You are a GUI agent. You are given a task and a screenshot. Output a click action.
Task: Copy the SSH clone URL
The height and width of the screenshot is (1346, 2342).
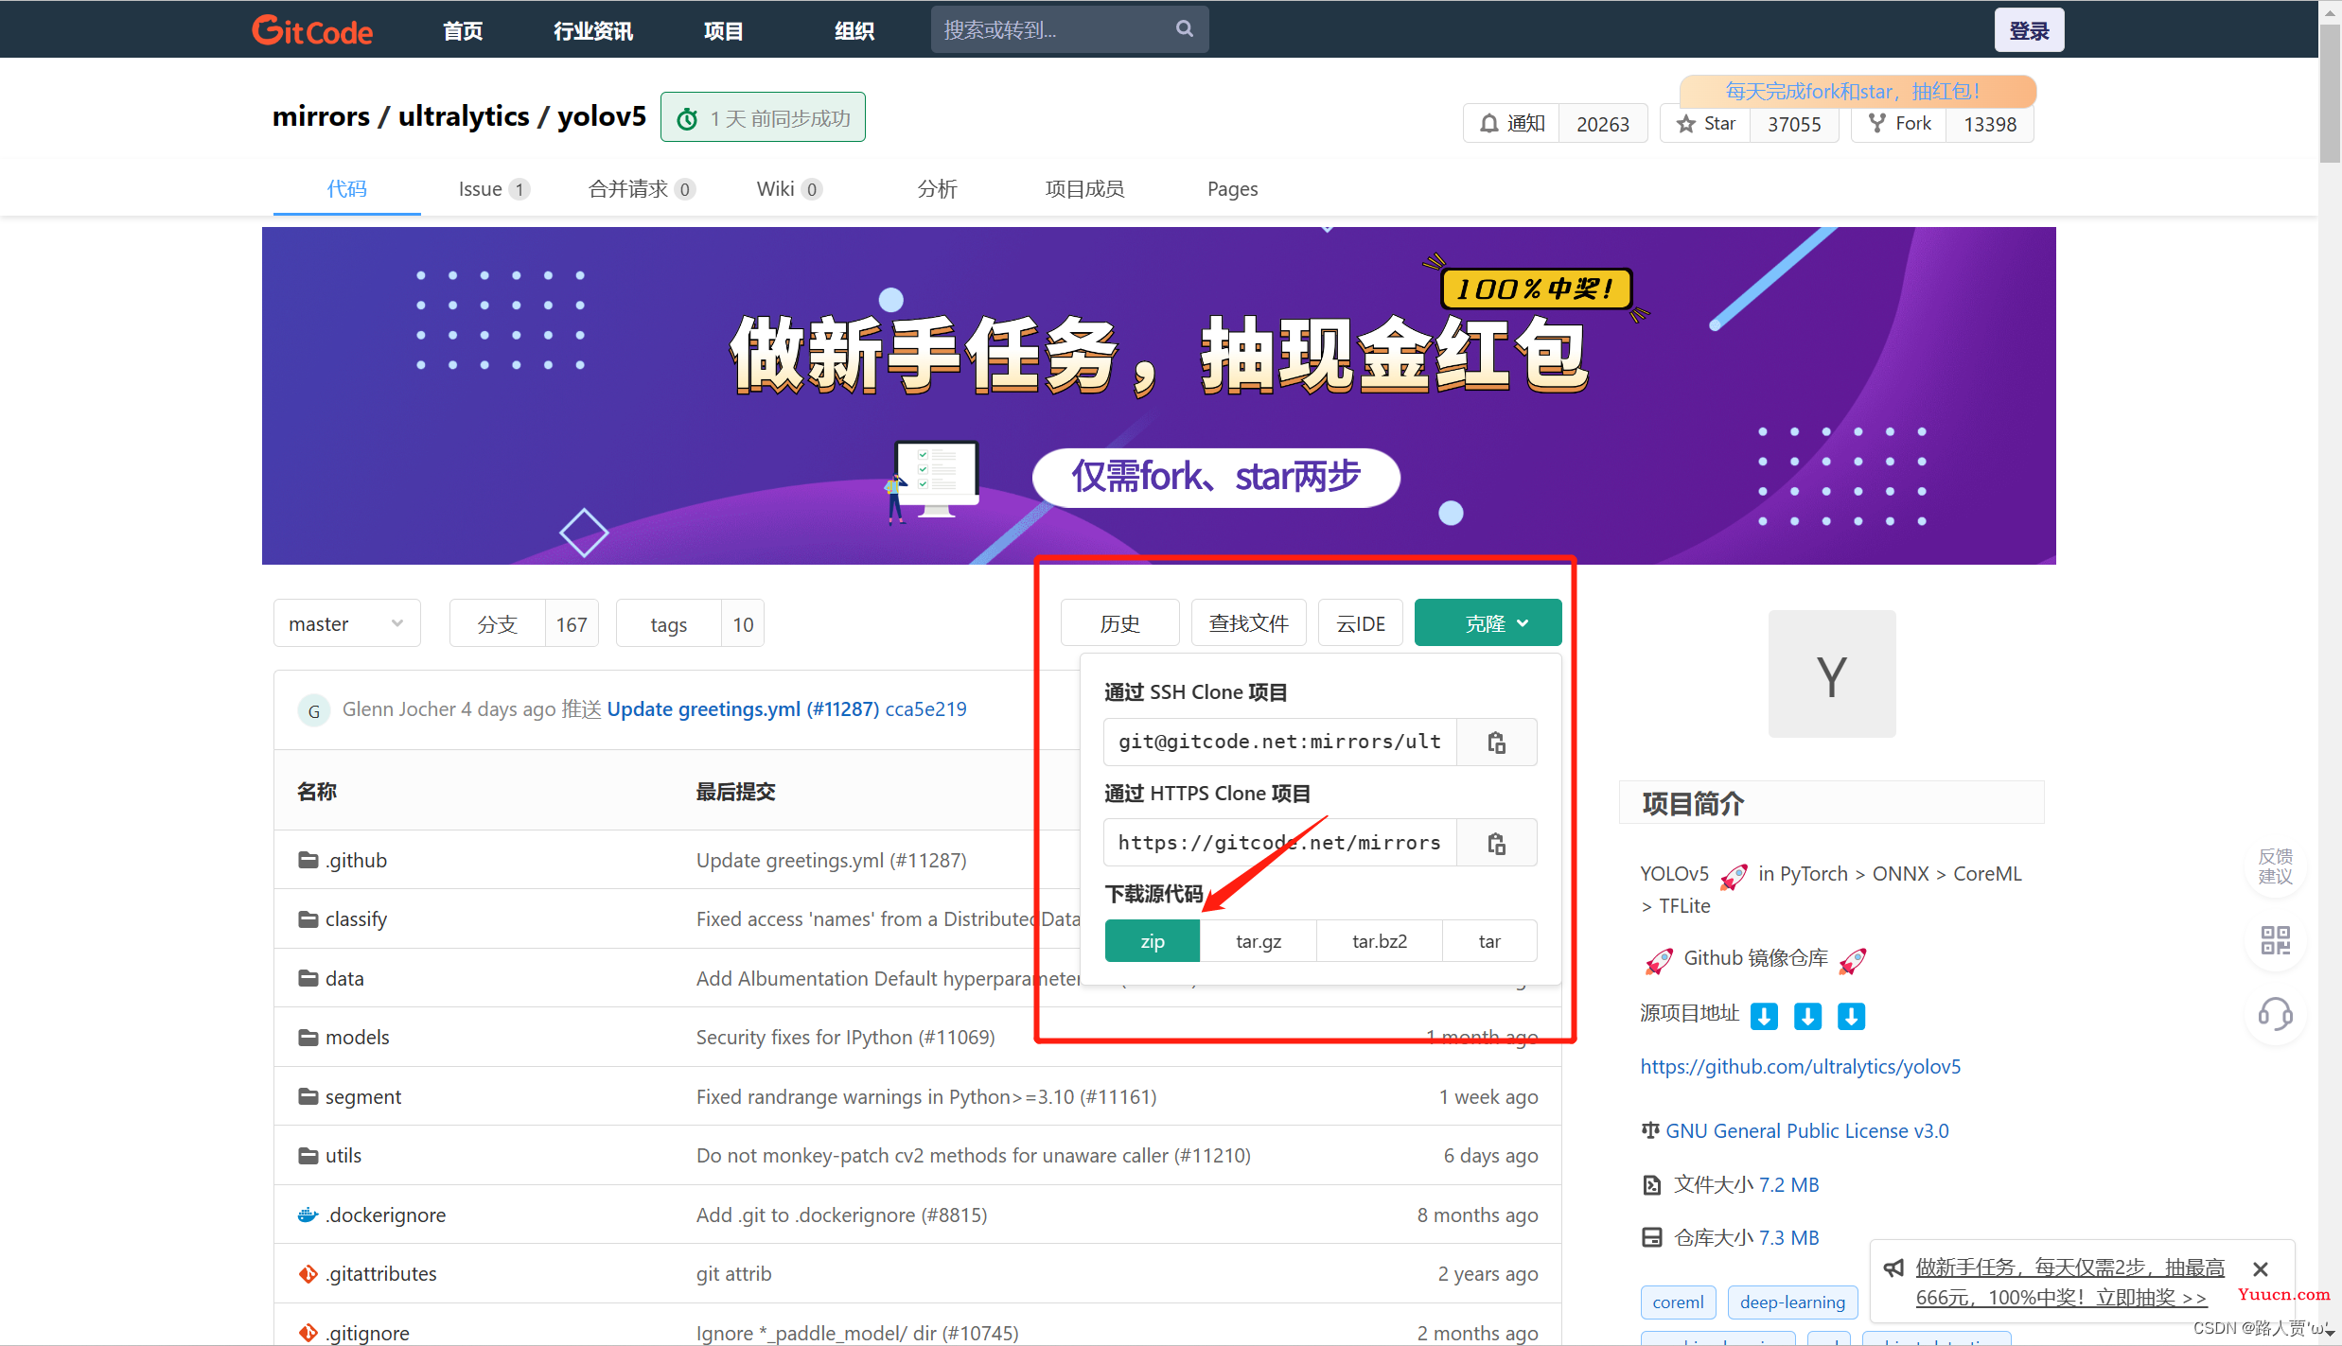1496,743
